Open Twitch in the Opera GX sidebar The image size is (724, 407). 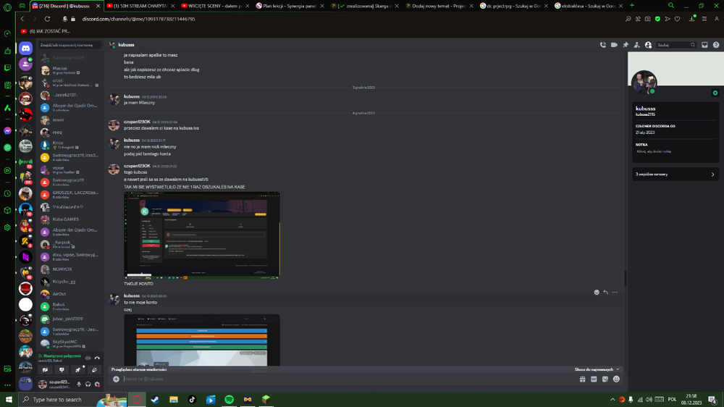click(x=7, y=68)
